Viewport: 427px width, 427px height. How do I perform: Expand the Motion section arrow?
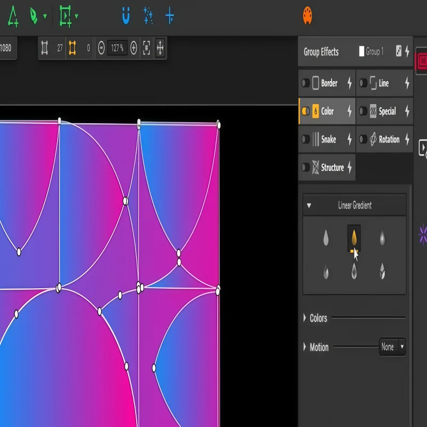[305, 346]
